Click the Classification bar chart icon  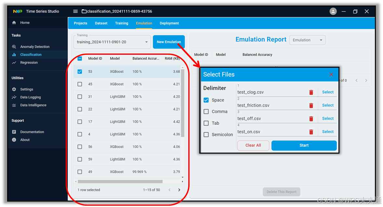(x=14, y=55)
